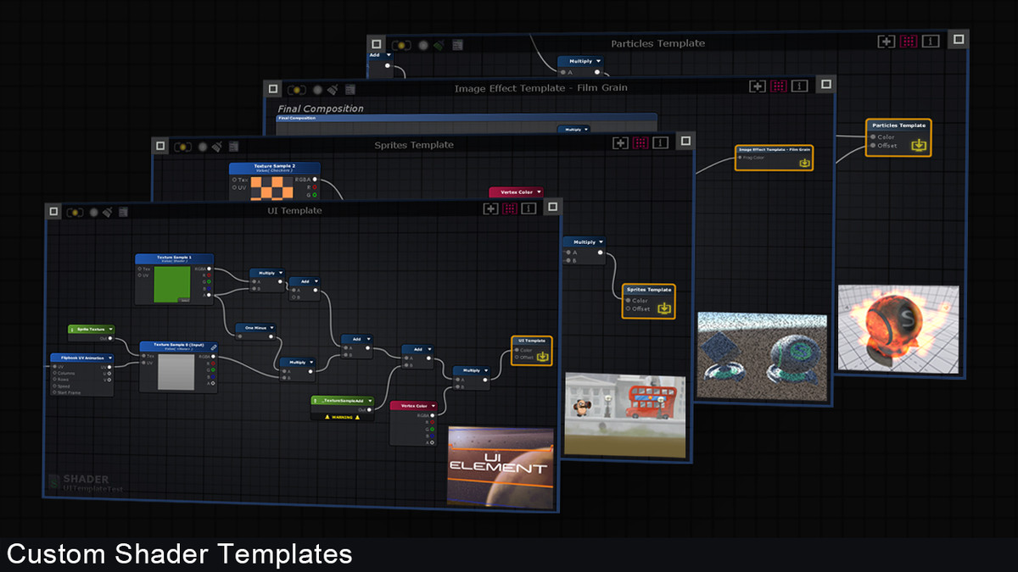Screen dimensions: 1018x572
Task: Click the focus frame icon in Sprites Template window
Action: click(x=621, y=142)
